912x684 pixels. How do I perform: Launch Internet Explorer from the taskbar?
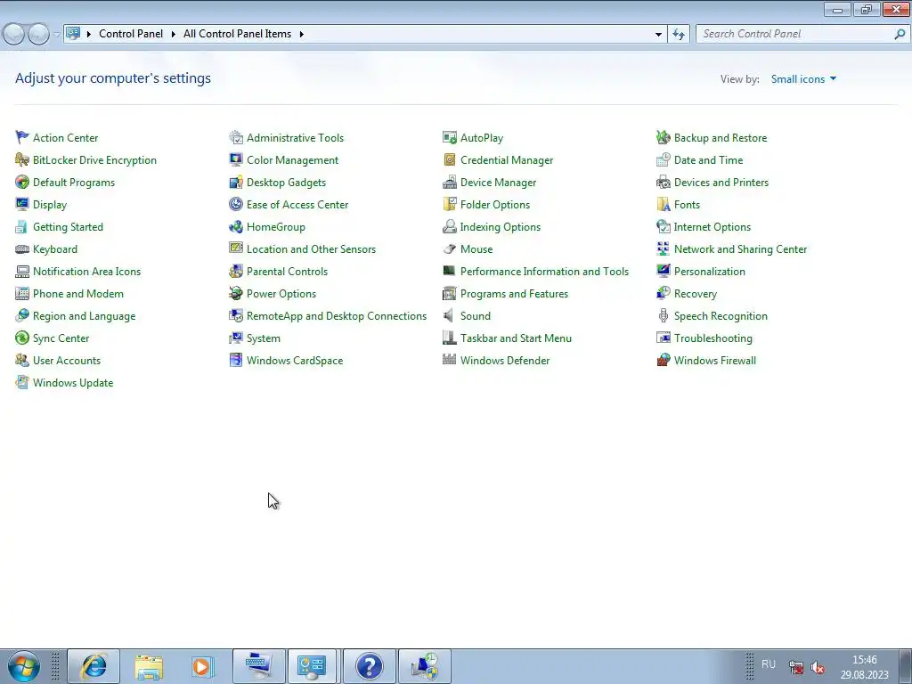pos(94,666)
